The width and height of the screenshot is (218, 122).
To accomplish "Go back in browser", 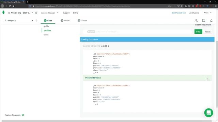I will 2,6.
